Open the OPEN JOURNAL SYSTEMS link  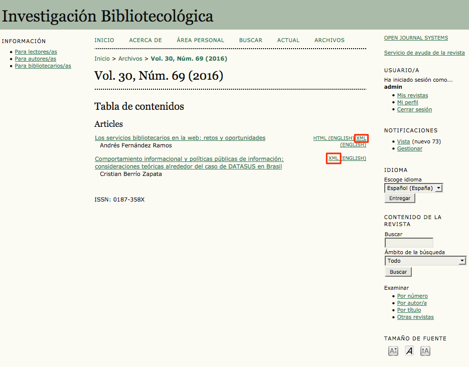(416, 38)
